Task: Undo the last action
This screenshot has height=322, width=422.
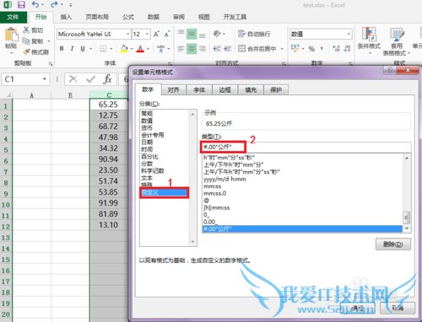Action: (35, 4)
